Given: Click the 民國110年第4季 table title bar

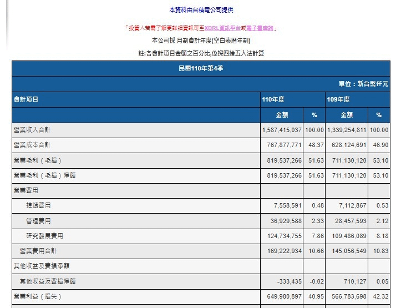Looking at the screenshot, I should 201,68.
